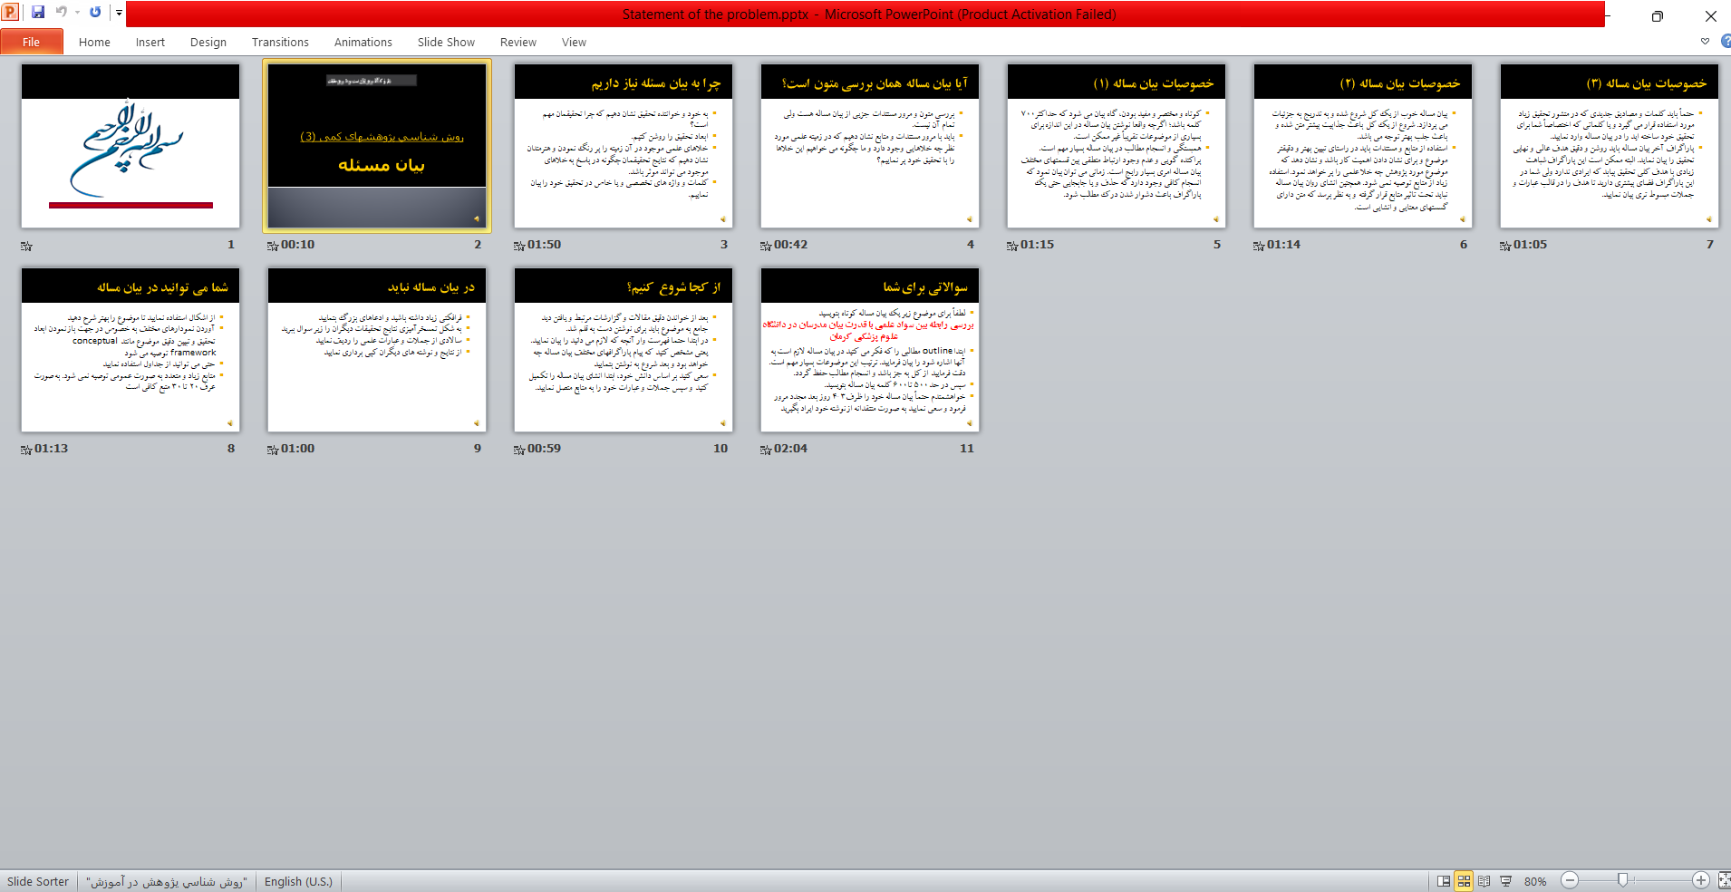Click the theme name in the status bar

click(166, 881)
